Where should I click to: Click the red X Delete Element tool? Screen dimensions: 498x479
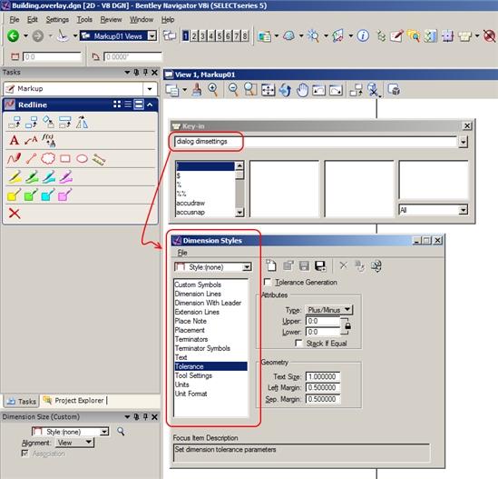(15, 214)
